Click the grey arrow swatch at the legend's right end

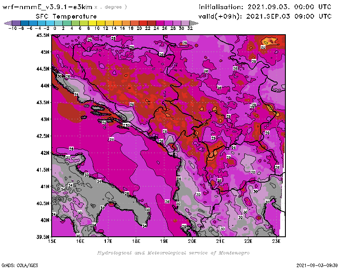194,23
